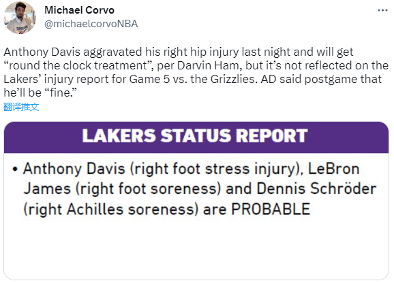Click the blank white area below report text
The height and width of the screenshot is (283, 394).
(x=196, y=248)
